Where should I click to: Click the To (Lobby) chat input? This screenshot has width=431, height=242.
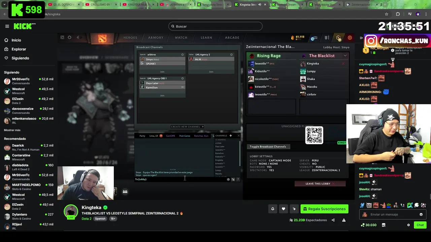(180, 179)
